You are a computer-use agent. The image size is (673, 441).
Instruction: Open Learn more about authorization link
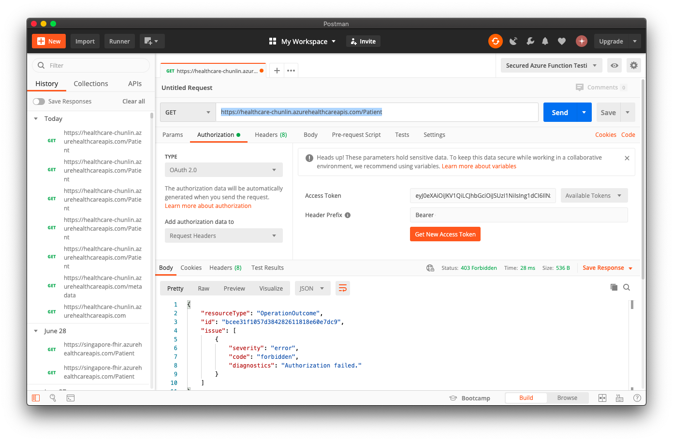click(x=208, y=206)
